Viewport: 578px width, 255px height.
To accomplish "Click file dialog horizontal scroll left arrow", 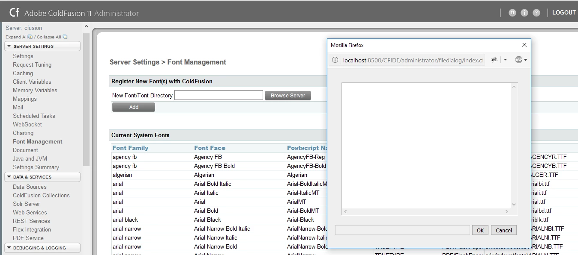I will coord(345,212).
